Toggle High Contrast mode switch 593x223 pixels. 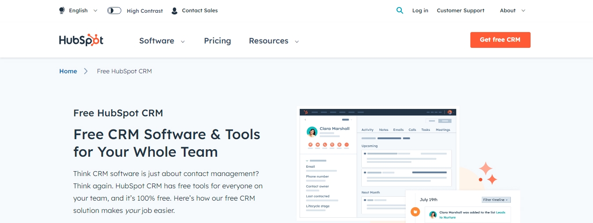[114, 11]
